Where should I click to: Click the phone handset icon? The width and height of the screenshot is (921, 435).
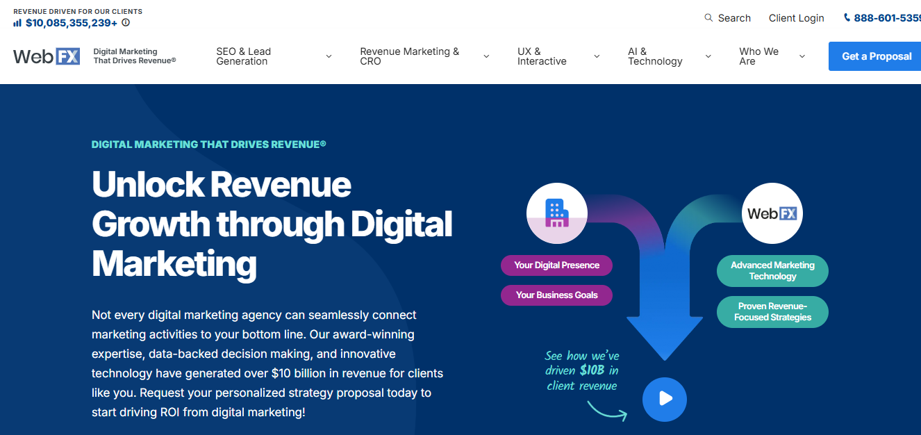pos(847,18)
